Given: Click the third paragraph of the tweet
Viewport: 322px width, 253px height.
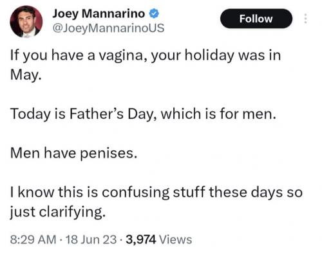Looking at the screenshot, I should [x=73, y=153].
